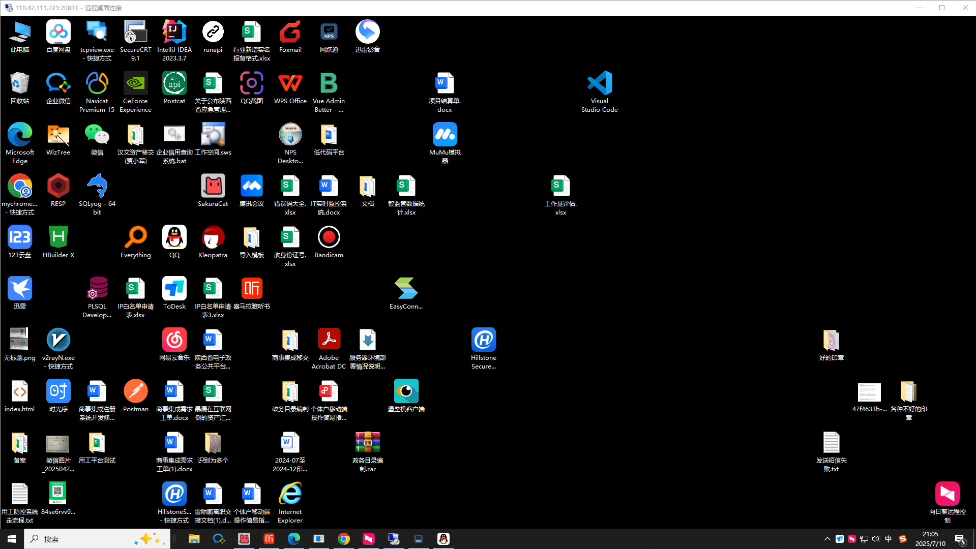
Task: Select the WPS Office icon
Action: [x=290, y=88]
